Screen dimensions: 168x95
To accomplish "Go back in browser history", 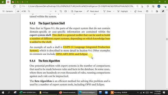I will coord(3,6).
